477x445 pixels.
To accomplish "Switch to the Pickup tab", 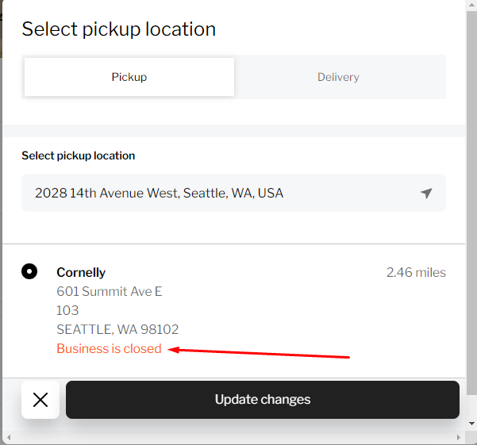I will click(x=129, y=77).
